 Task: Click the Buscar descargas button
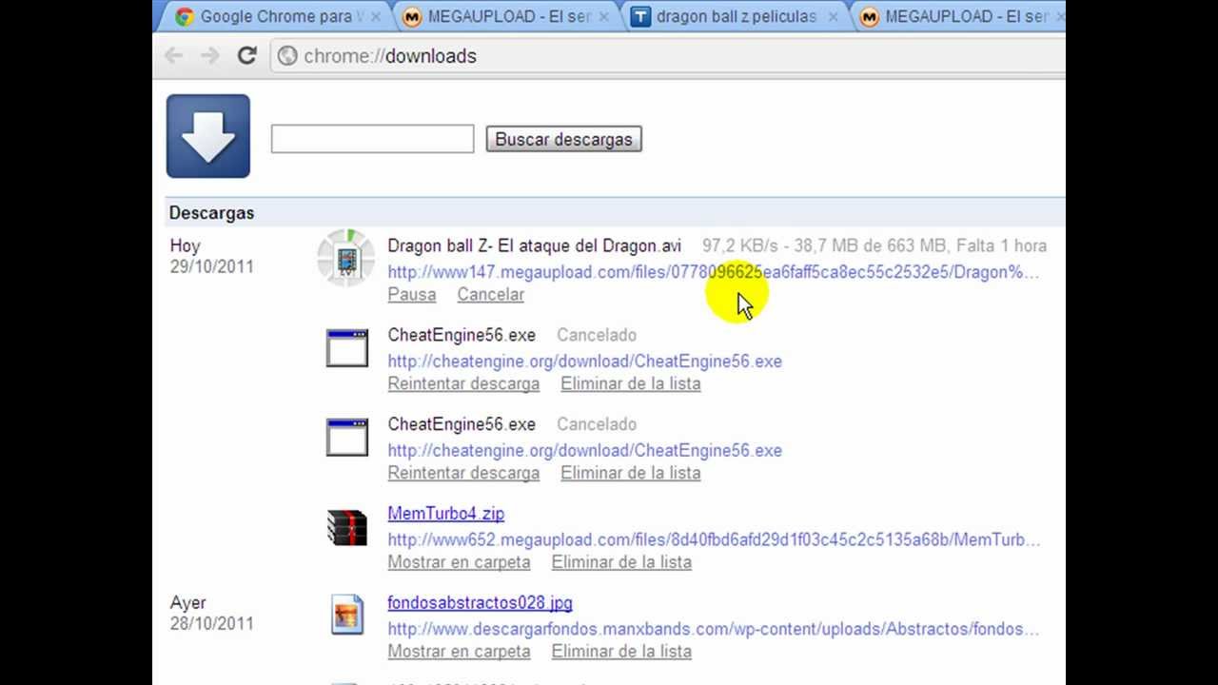coord(564,139)
